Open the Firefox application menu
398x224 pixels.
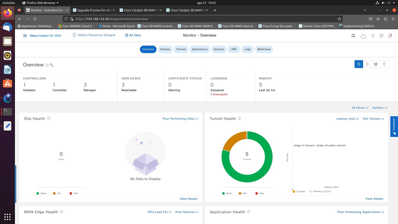coord(393,19)
